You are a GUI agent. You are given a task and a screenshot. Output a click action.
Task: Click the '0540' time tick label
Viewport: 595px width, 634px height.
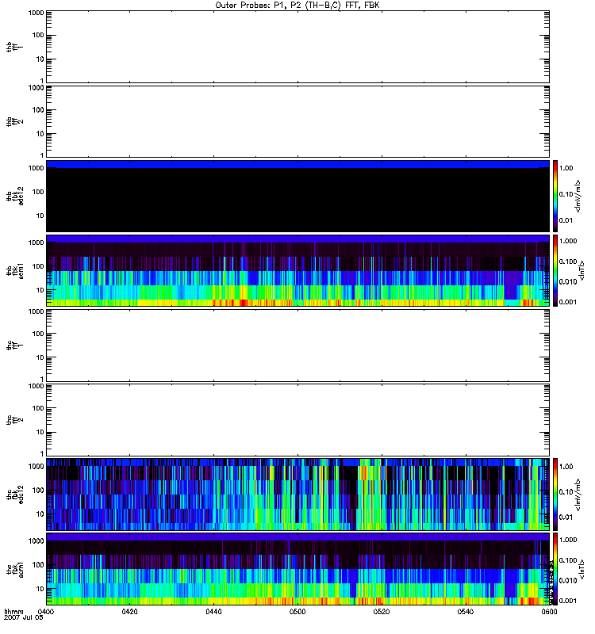click(466, 612)
